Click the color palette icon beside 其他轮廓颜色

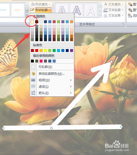(x=33, y=74)
